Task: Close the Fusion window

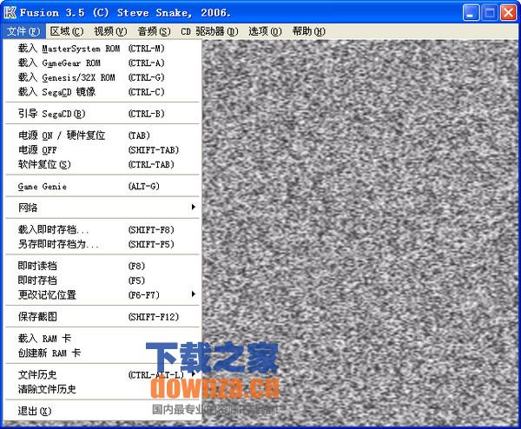Action: (x=508, y=13)
